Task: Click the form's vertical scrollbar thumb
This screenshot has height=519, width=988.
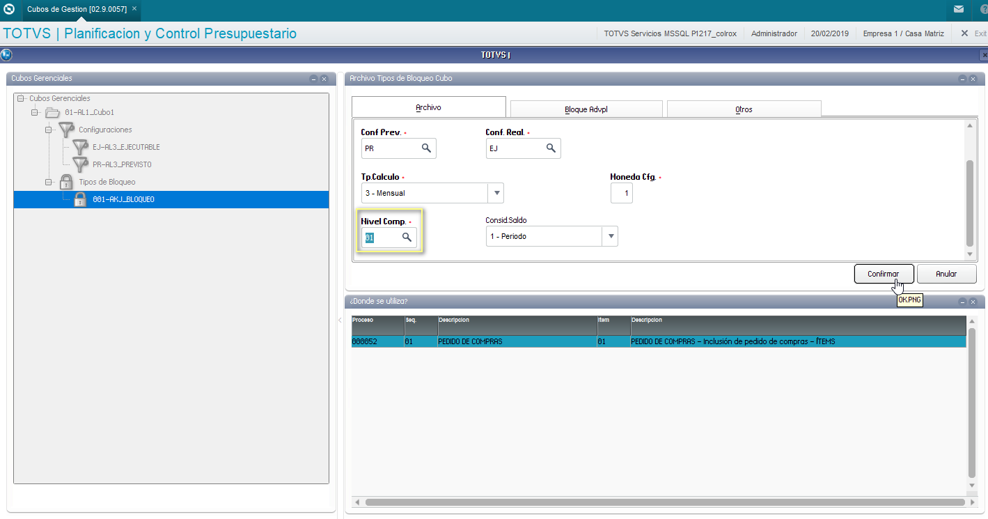Action: (x=969, y=202)
